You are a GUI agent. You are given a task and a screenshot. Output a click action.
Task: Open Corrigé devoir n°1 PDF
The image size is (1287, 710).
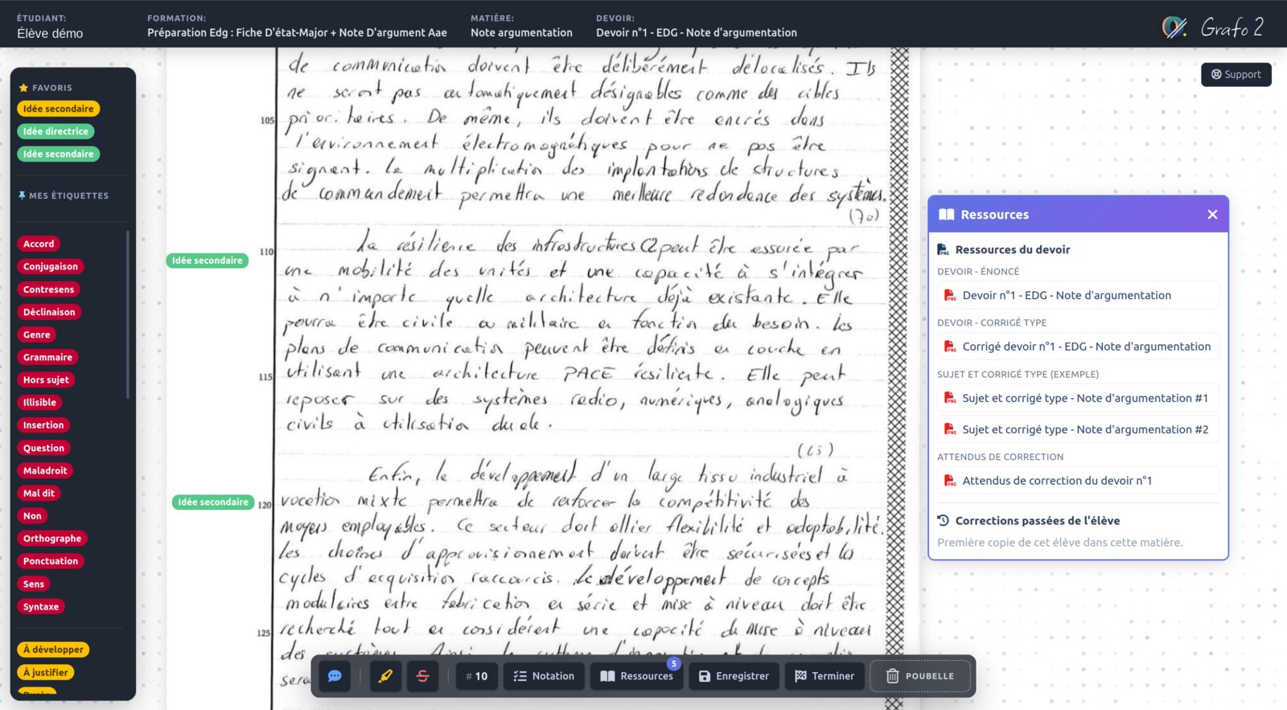pyautogui.click(x=1078, y=347)
